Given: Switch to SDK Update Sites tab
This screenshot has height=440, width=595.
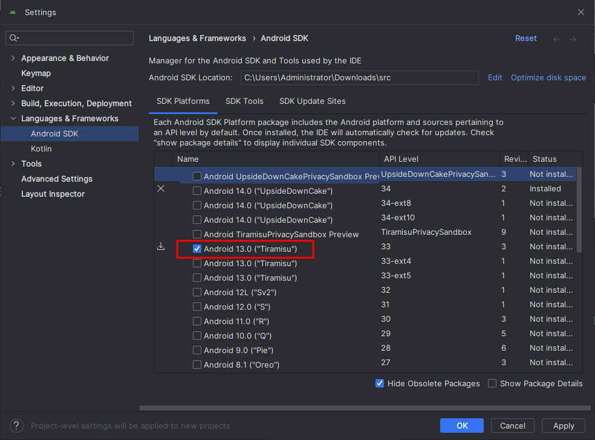Looking at the screenshot, I should [x=312, y=101].
